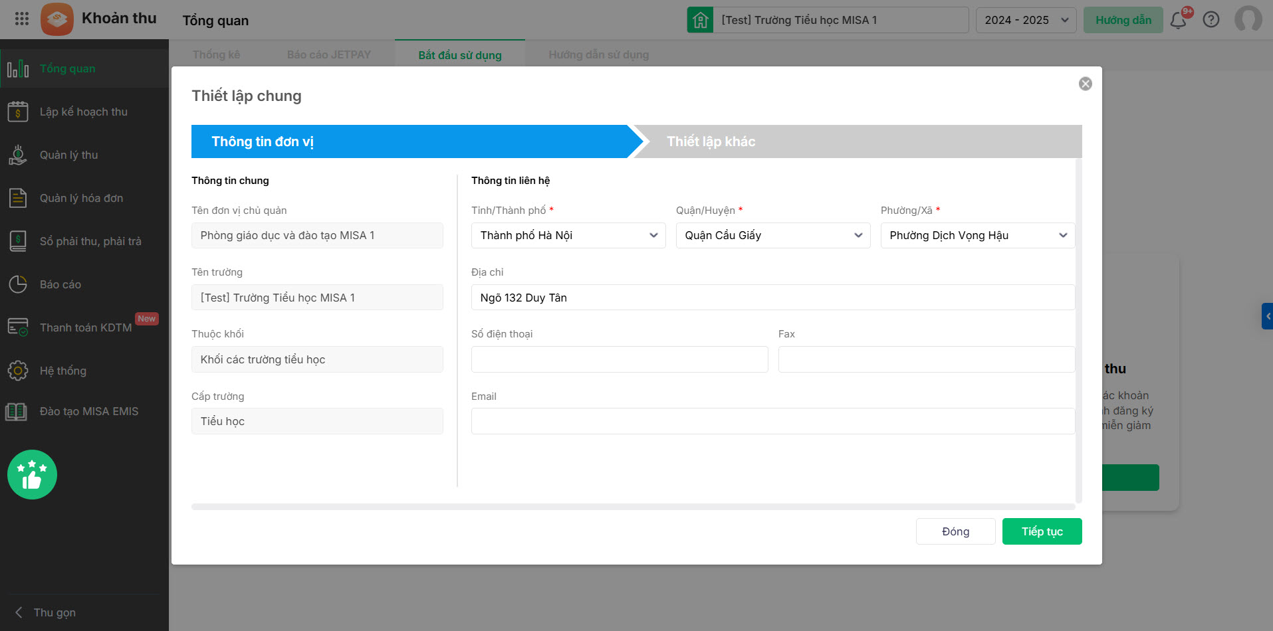Open the Tỉnh/Thành phố dropdown
1273x631 pixels.
coord(568,235)
